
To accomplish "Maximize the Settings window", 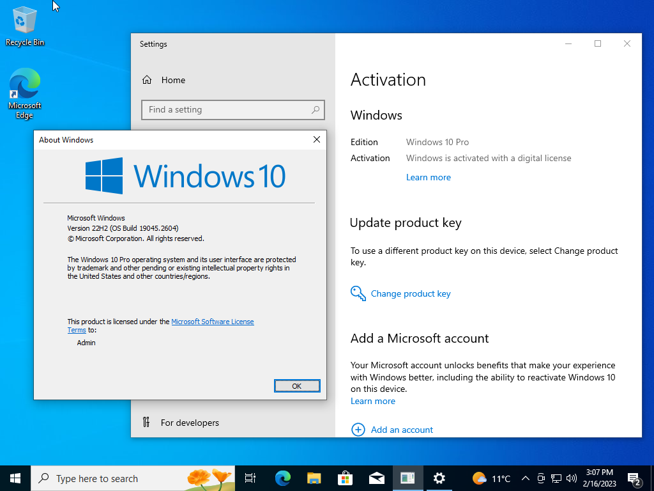I will tap(598, 43).
